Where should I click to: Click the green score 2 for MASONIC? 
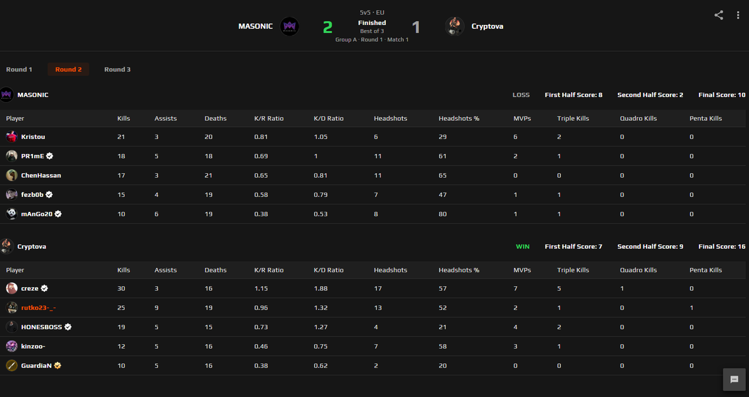click(x=328, y=27)
